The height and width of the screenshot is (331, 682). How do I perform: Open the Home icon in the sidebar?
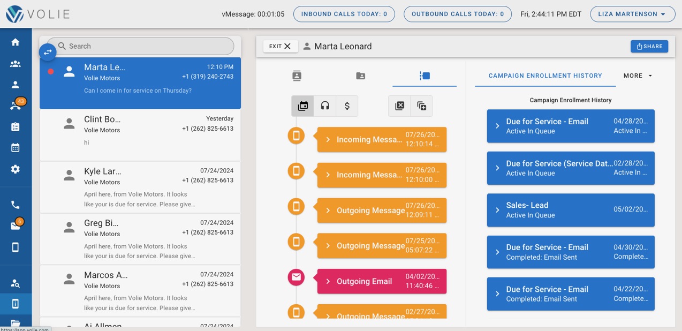pos(16,41)
